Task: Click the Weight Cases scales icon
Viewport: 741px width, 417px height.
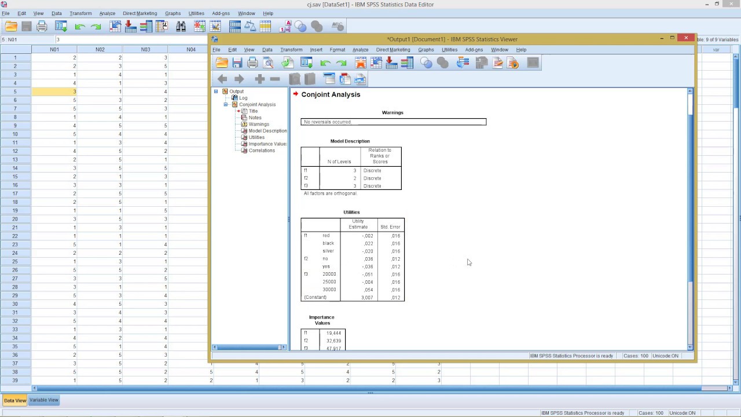Action: (250, 26)
